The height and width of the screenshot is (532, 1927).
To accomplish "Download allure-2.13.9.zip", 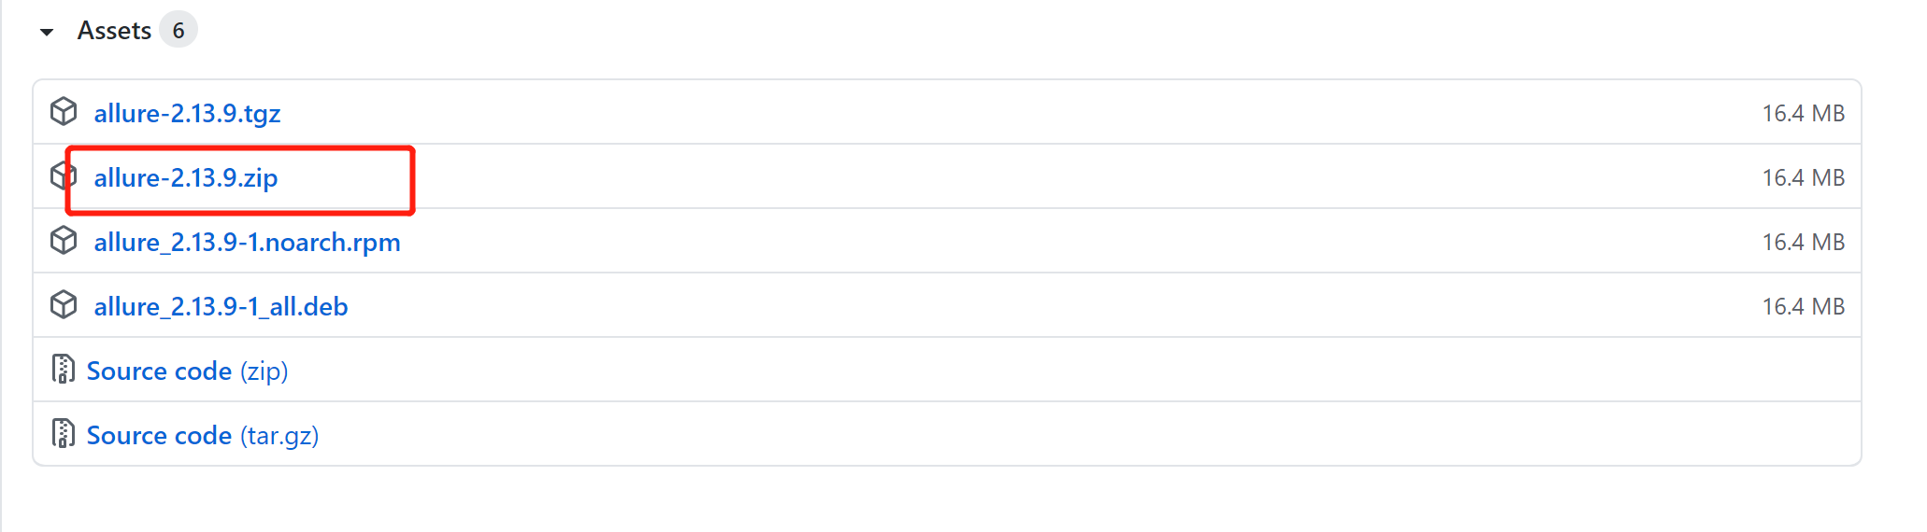I will [x=186, y=177].
